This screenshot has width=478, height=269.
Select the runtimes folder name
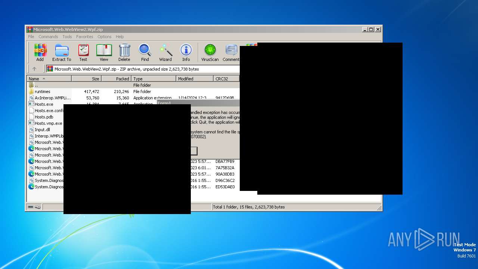pyautogui.click(x=43, y=92)
